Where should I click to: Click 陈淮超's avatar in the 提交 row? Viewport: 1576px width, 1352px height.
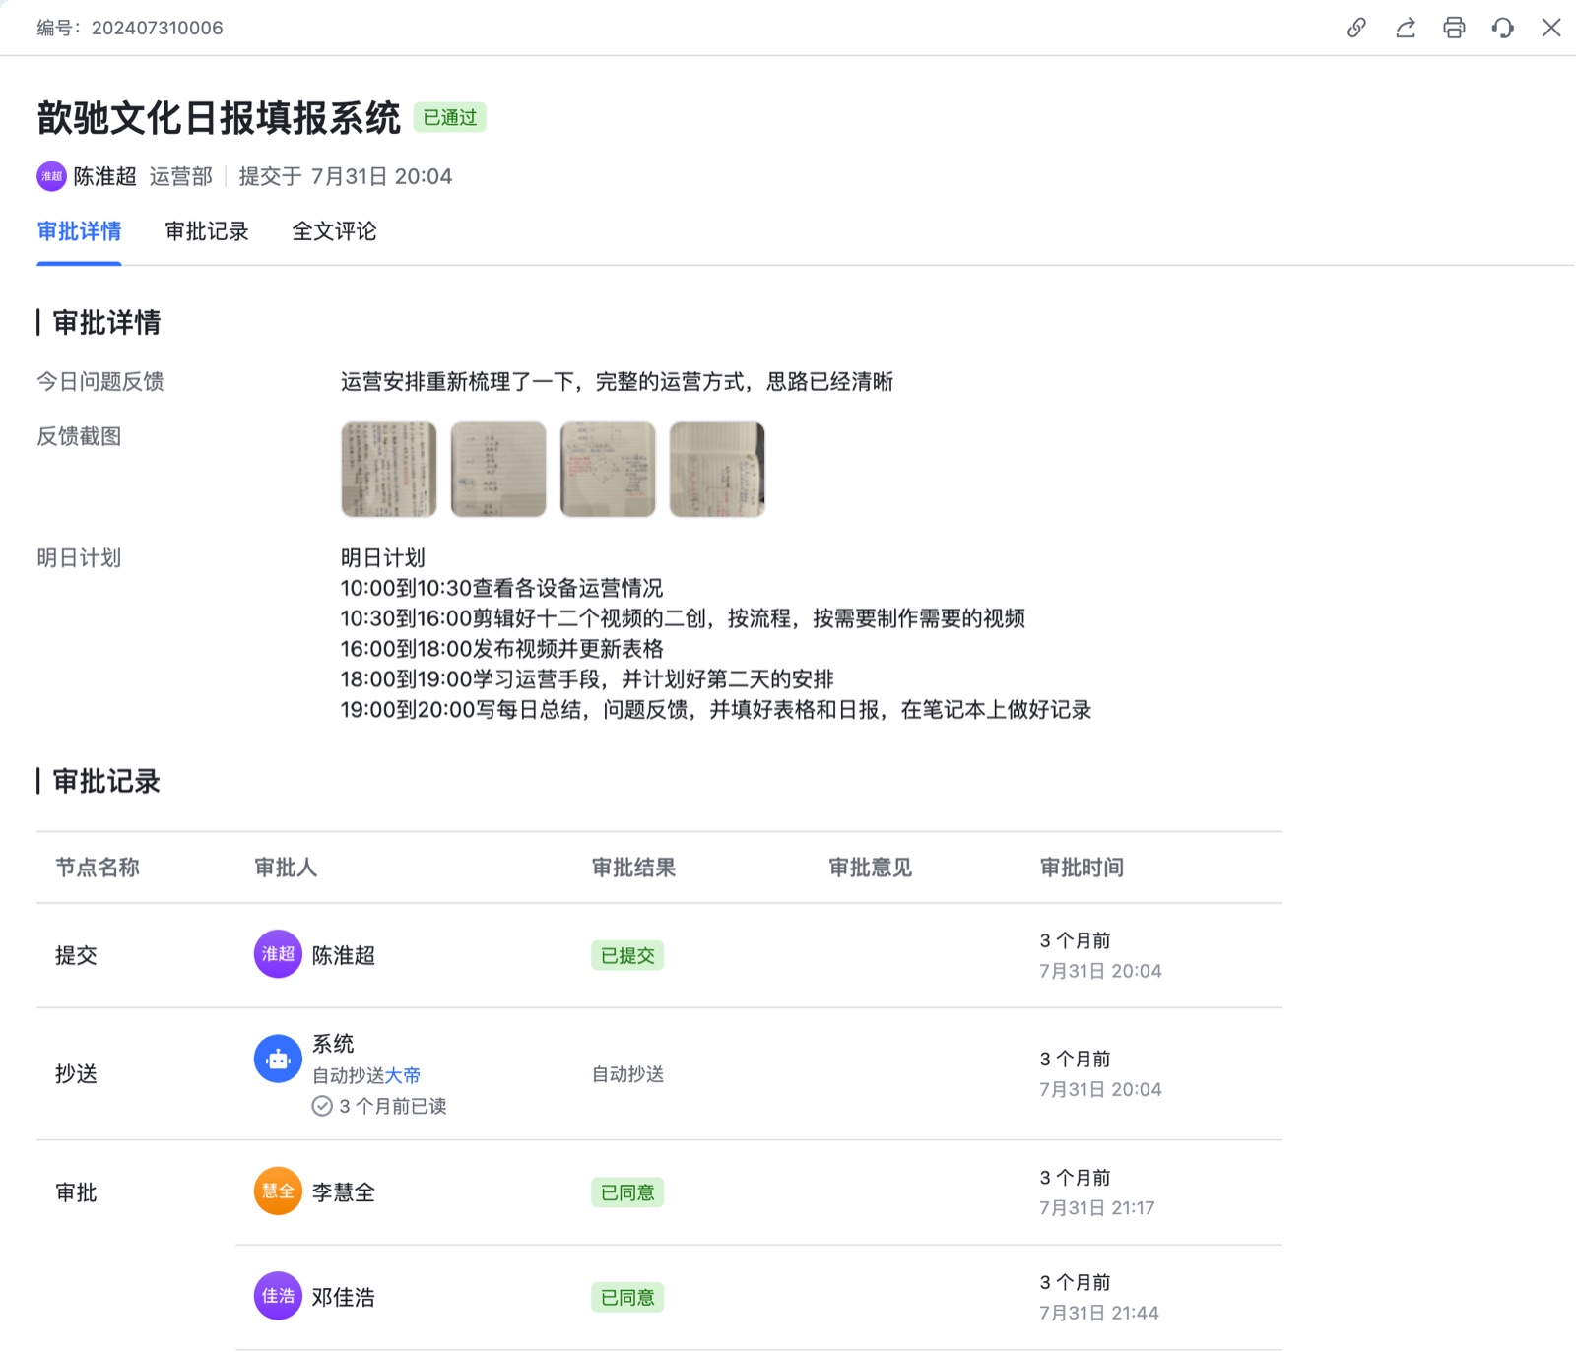[x=278, y=954]
